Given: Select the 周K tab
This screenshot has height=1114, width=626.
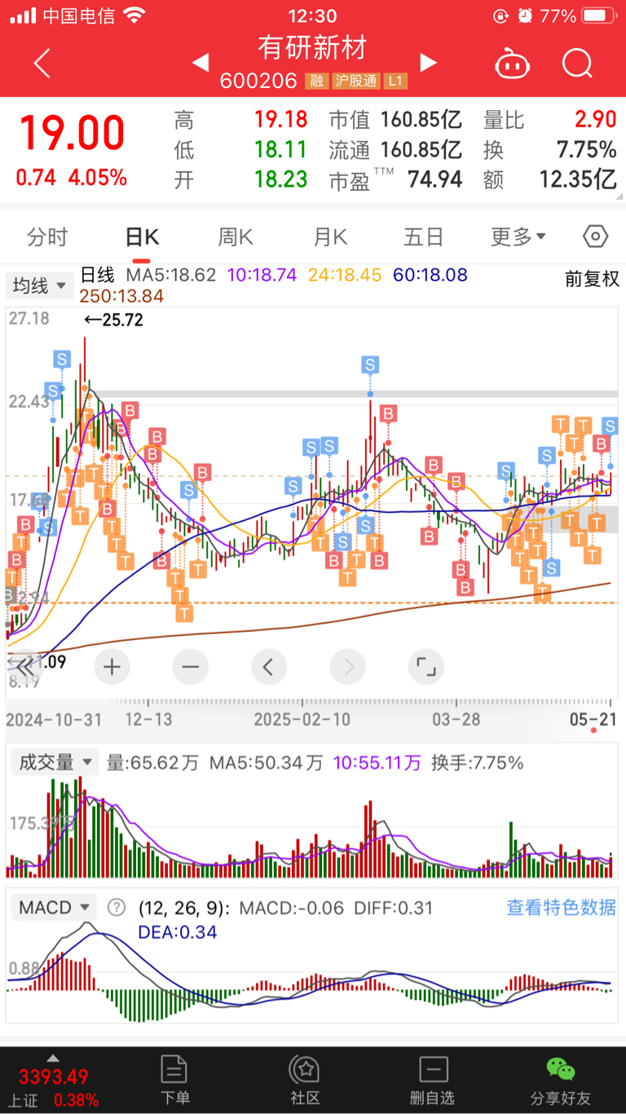Looking at the screenshot, I should click(x=236, y=237).
